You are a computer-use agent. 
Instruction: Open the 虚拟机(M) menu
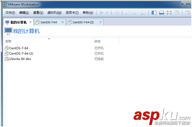[54, 13]
